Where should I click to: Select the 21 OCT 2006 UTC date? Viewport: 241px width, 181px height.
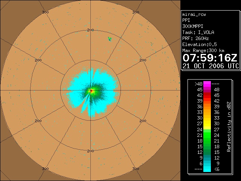tap(211, 66)
